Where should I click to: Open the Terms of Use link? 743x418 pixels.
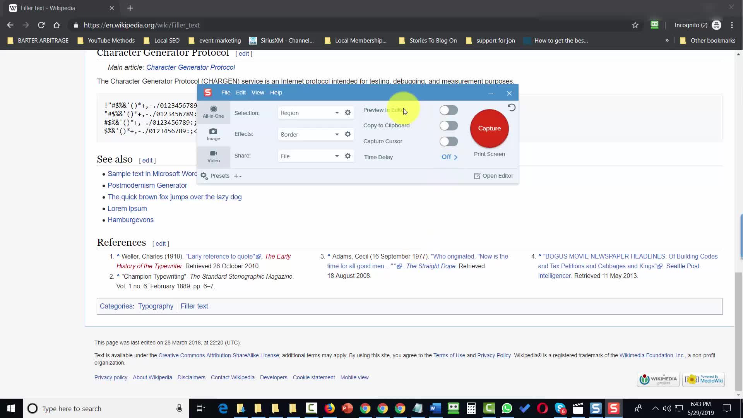pos(449,355)
